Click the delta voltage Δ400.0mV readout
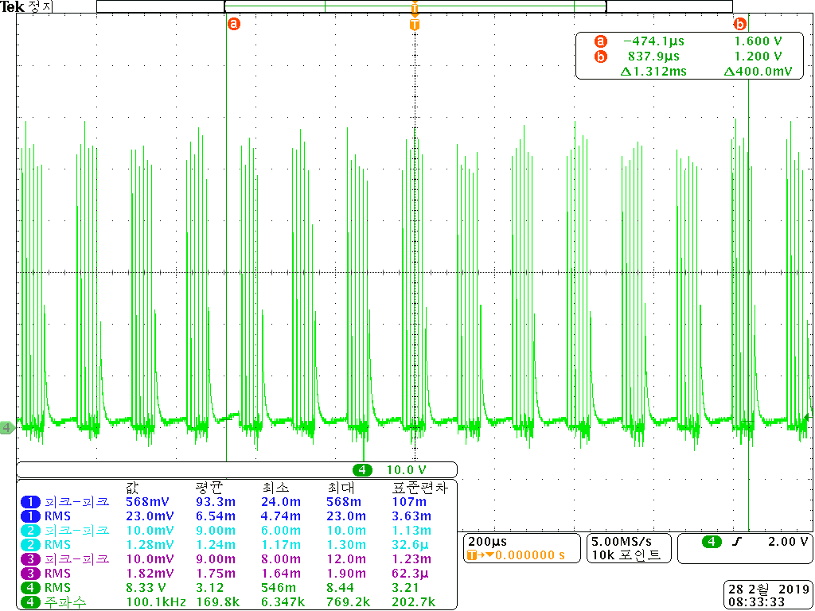 click(x=758, y=71)
